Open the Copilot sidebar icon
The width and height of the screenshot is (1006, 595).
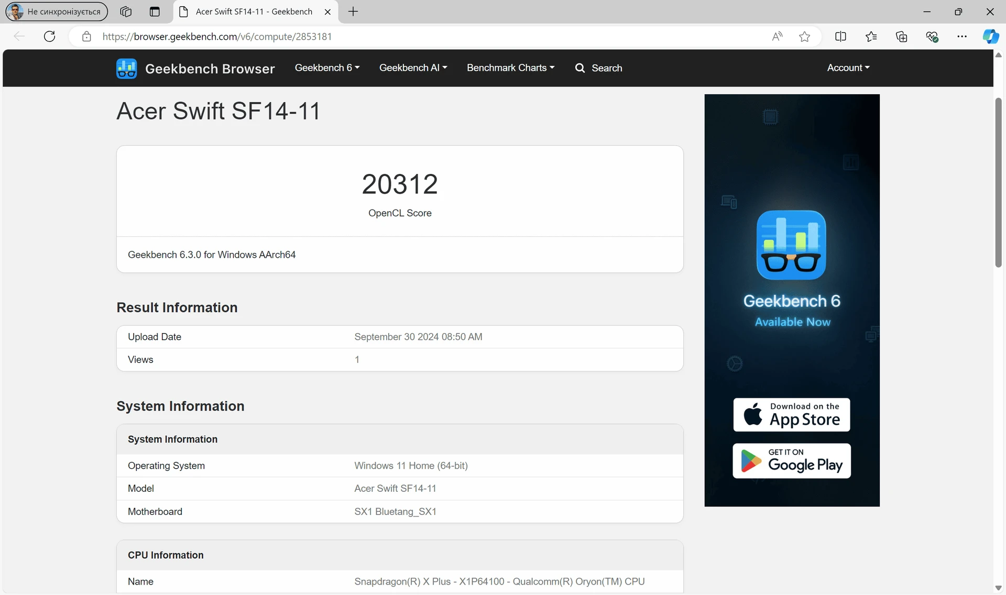(990, 36)
